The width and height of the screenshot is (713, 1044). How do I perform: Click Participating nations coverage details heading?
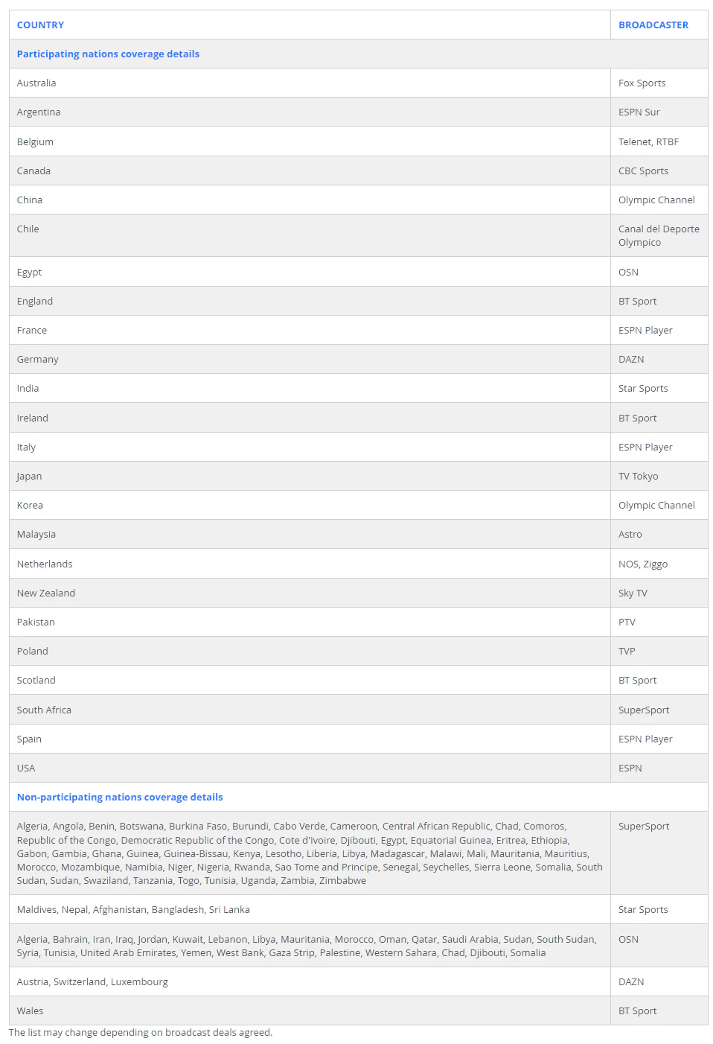click(108, 54)
